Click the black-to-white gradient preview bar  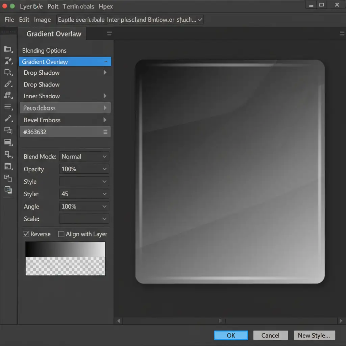(x=65, y=249)
